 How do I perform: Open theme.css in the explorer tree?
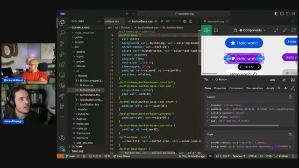pos(83,133)
